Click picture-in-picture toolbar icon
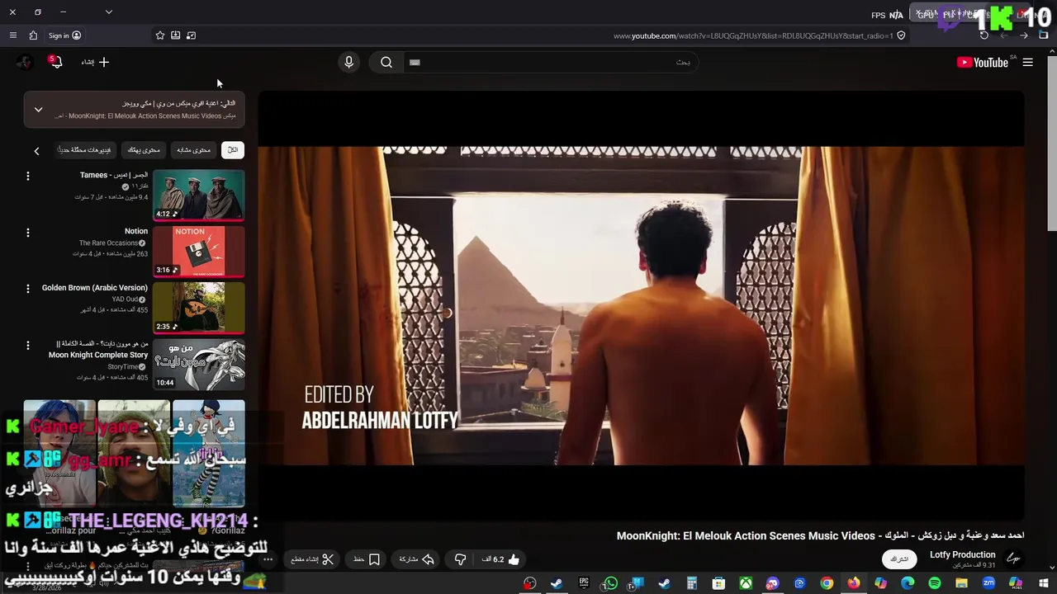The image size is (1057, 594). click(x=191, y=35)
